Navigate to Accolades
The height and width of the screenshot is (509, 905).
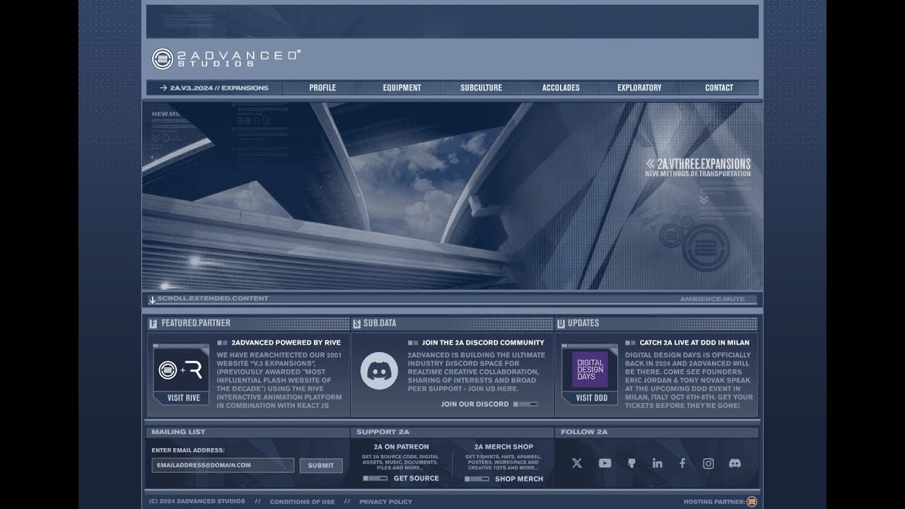coord(561,88)
